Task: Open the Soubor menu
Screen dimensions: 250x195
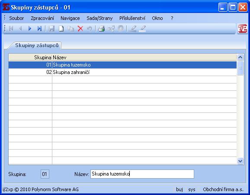Action: click(x=16, y=18)
